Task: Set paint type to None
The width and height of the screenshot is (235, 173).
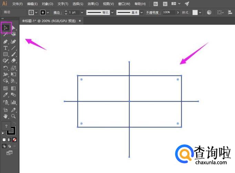Action: click(x=14, y=140)
